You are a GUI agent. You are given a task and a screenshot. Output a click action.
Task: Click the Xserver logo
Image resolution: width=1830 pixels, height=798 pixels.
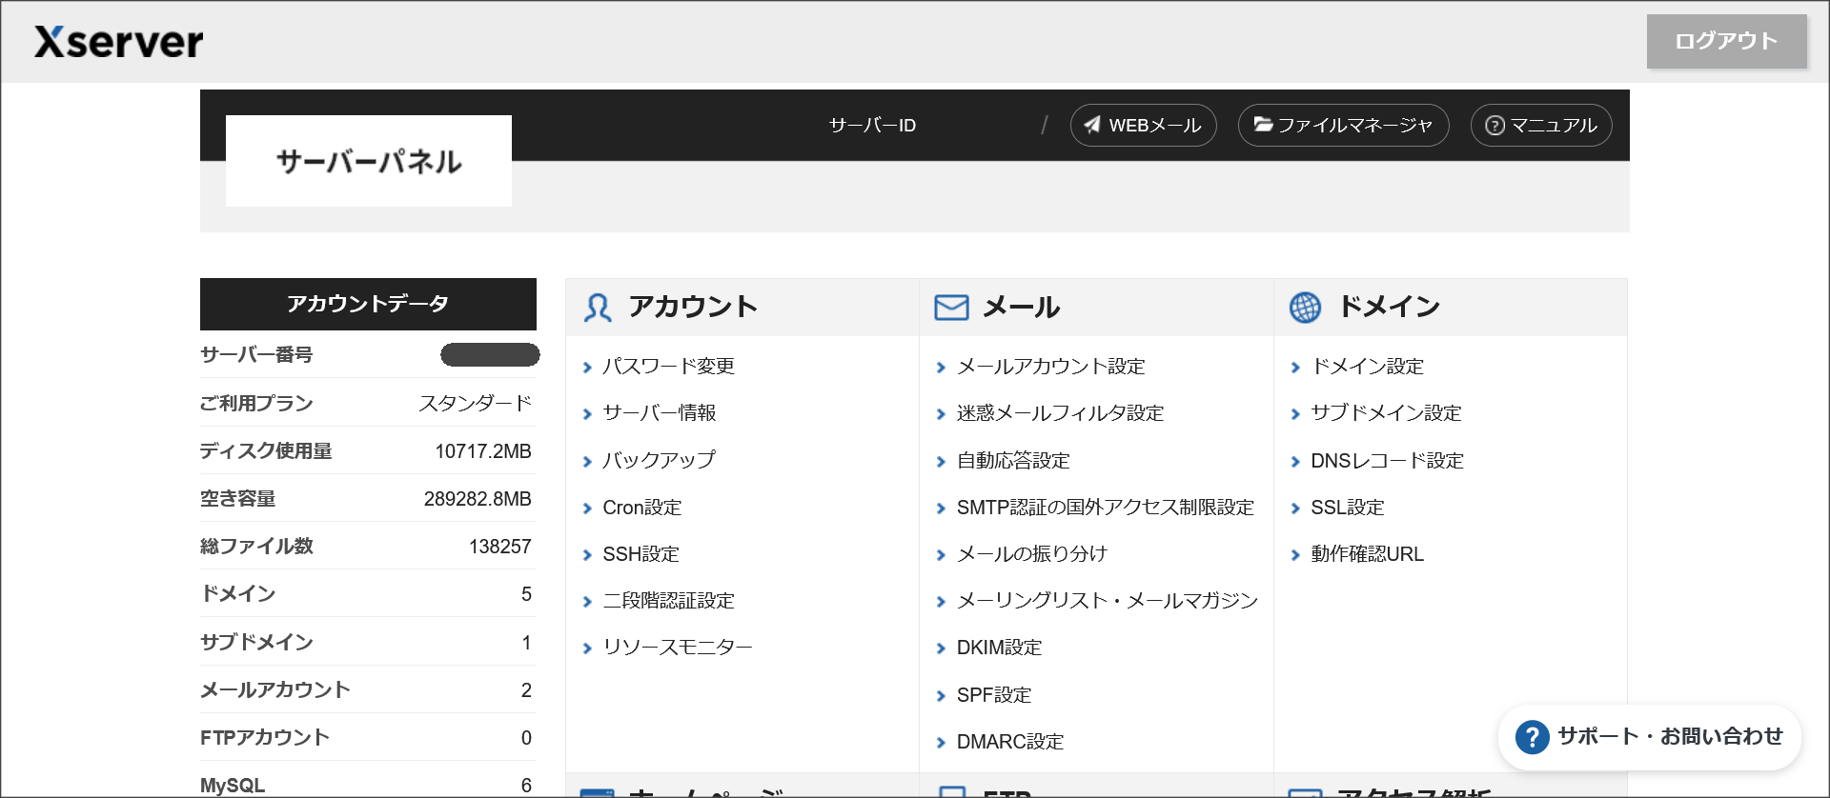[119, 42]
